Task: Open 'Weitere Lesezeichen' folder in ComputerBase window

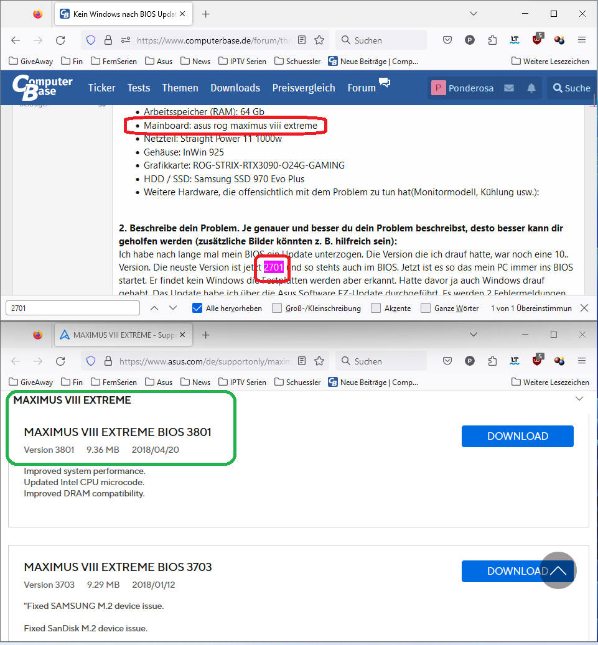Action: (550, 62)
